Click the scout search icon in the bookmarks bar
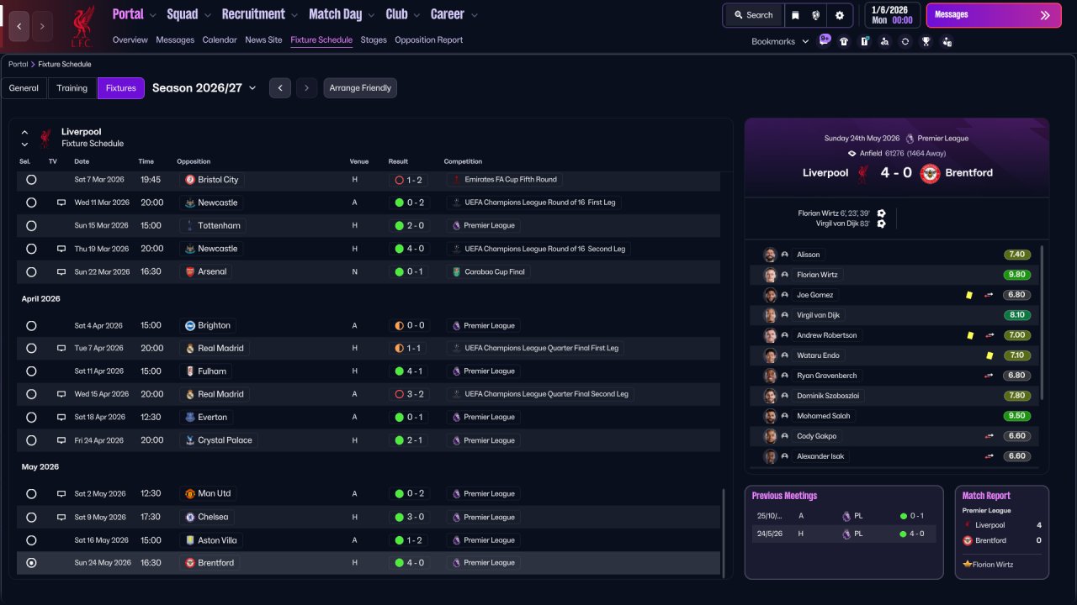 pos(884,41)
